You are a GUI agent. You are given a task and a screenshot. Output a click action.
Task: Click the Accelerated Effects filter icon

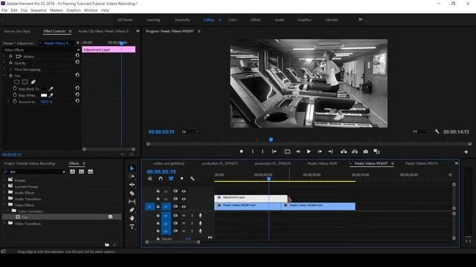point(72,171)
